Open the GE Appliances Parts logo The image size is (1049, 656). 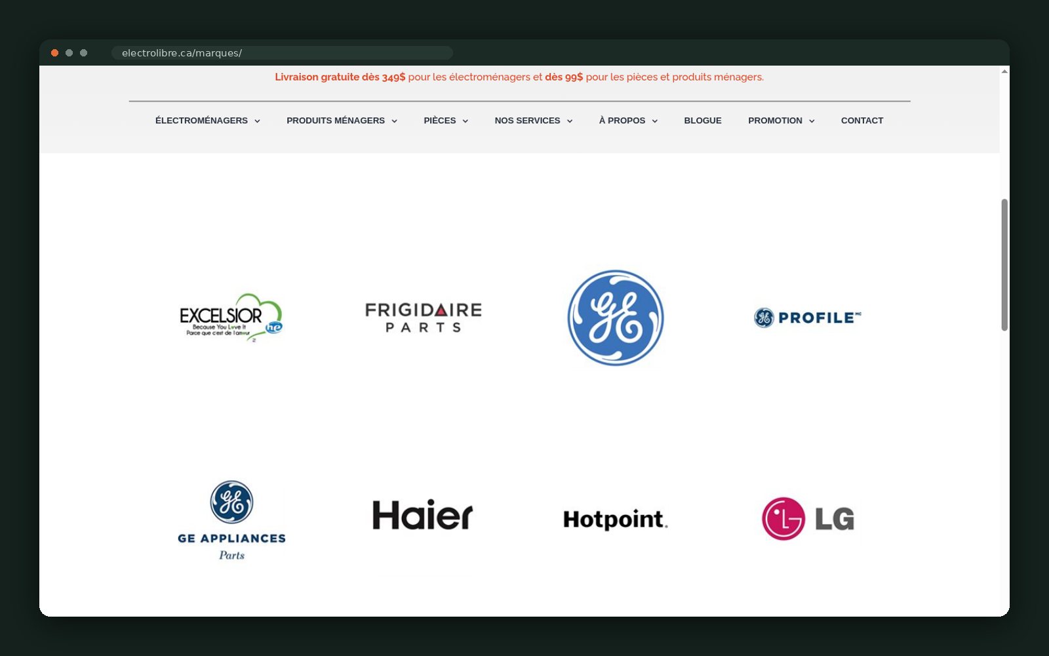(x=231, y=520)
